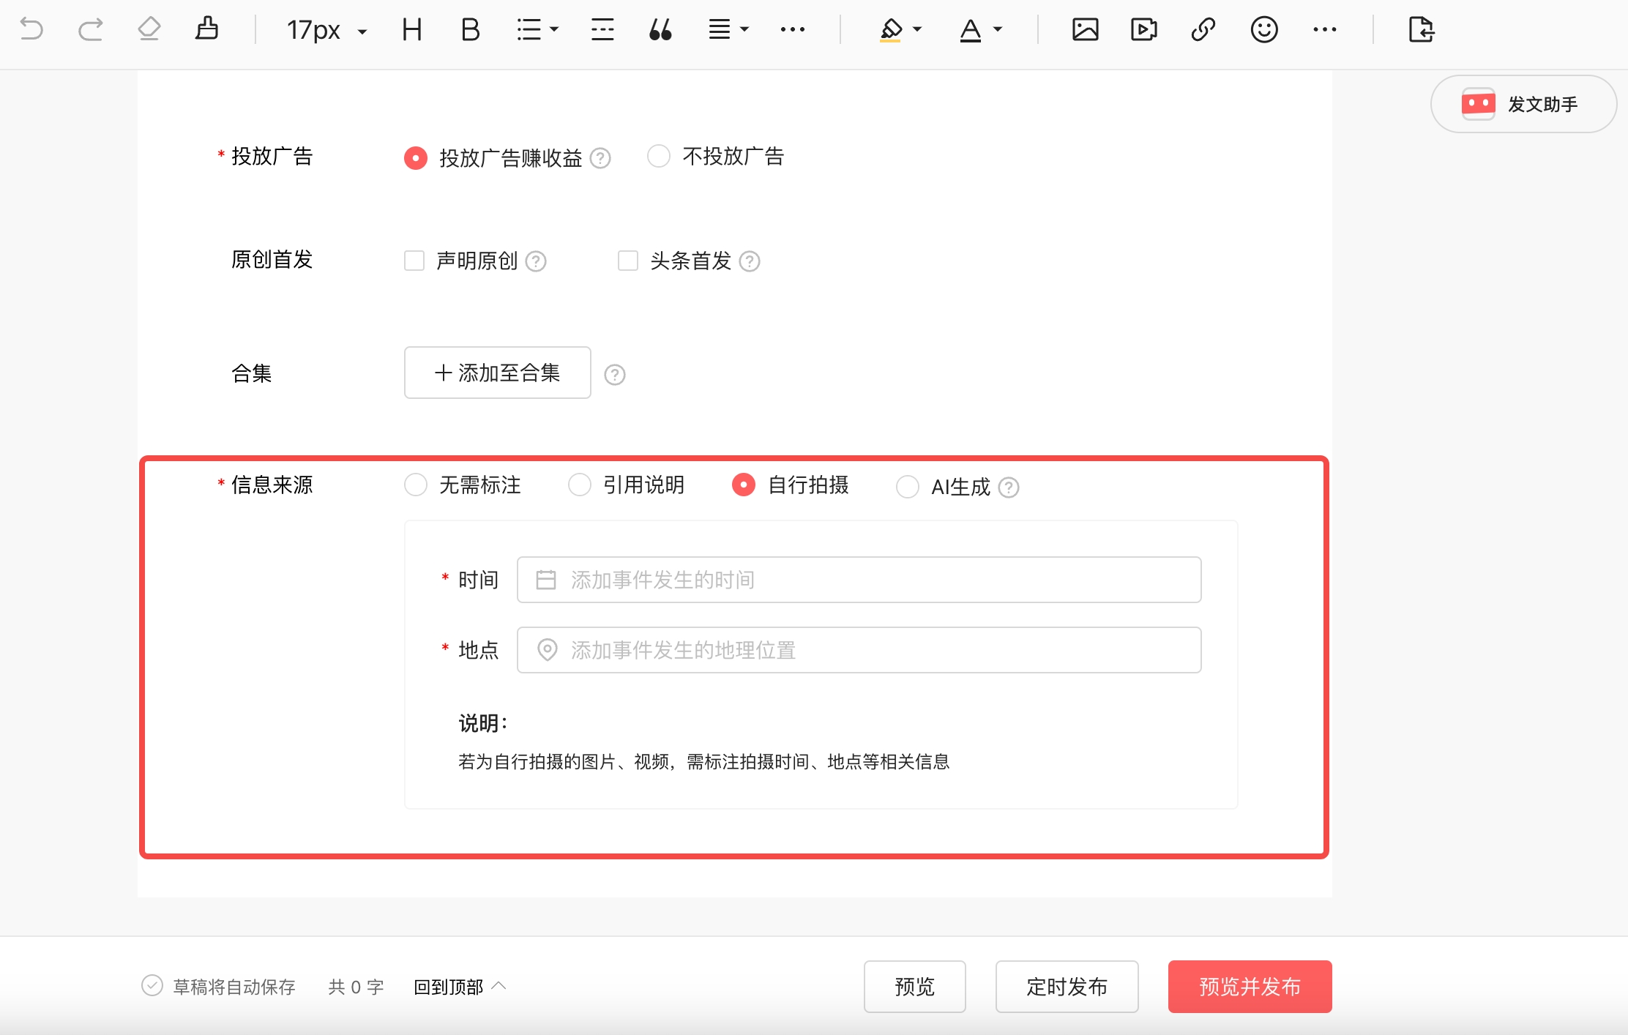Insert a hyperlink
Viewport: 1628px width, 1035px height.
(1203, 29)
